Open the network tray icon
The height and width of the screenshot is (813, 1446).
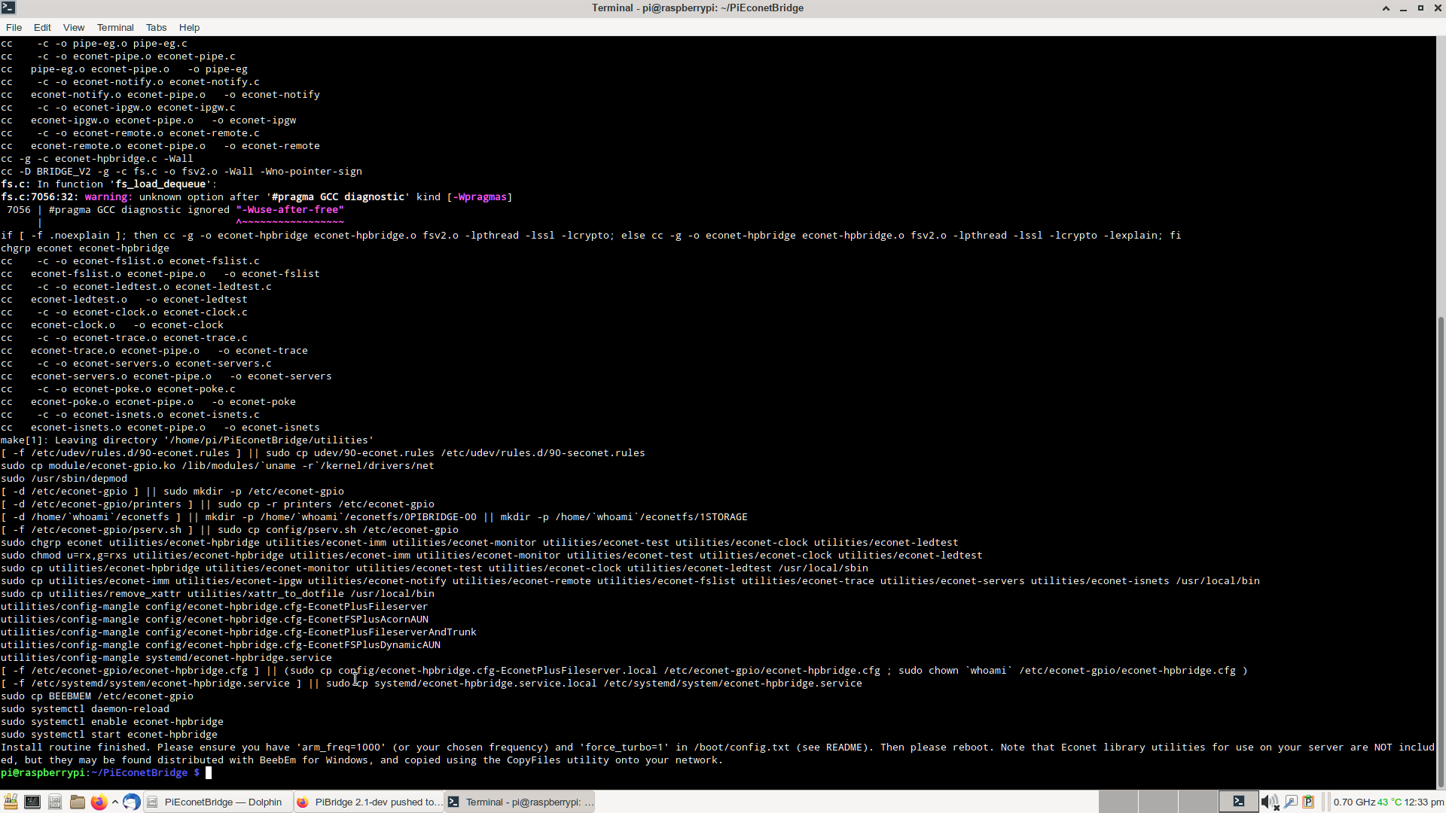tap(1290, 802)
